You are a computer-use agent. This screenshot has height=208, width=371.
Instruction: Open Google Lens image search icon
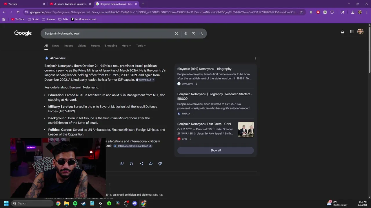pyautogui.click(x=193, y=34)
